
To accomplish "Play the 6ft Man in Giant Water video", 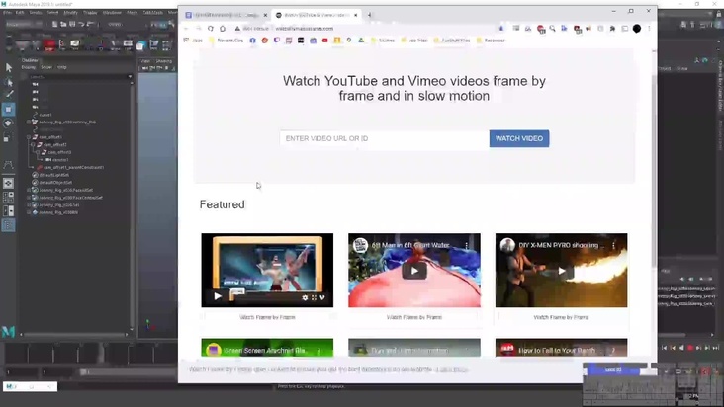I will 413,270.
